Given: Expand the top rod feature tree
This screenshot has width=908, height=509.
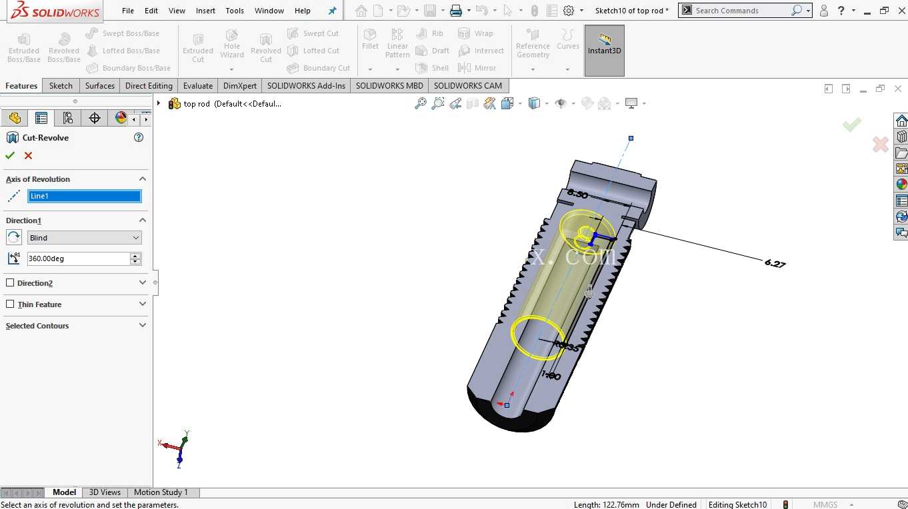Looking at the screenshot, I should click(x=159, y=103).
